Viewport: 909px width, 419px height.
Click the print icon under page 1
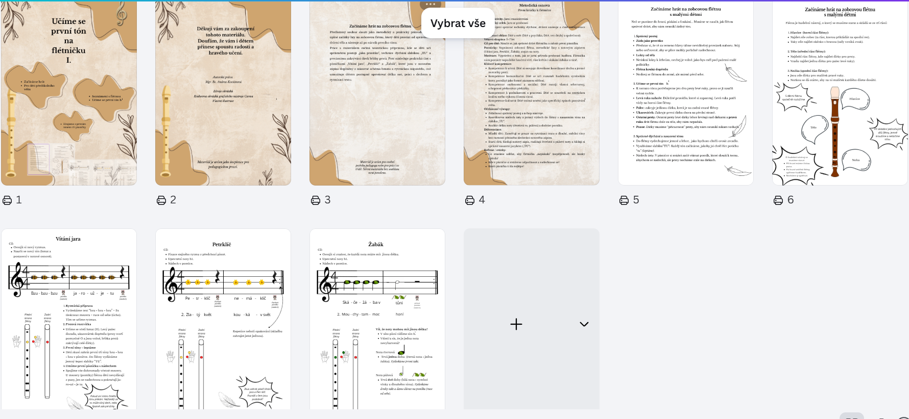[8, 200]
